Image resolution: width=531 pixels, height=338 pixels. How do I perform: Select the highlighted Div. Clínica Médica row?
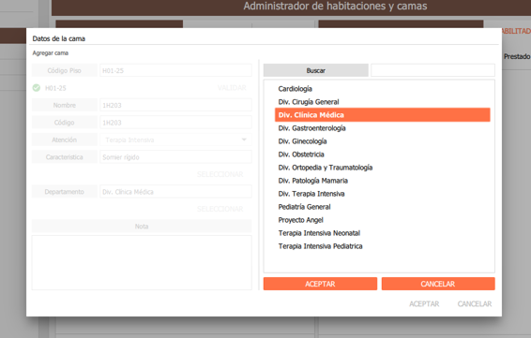coord(383,115)
